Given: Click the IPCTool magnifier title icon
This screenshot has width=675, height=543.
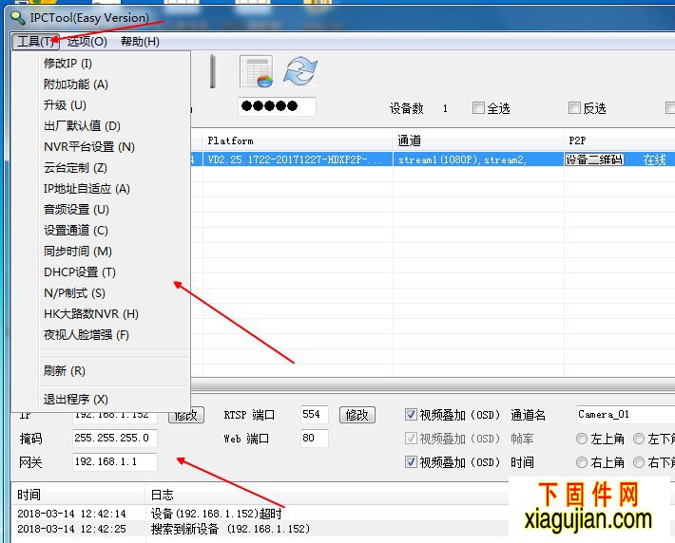Looking at the screenshot, I should (18, 18).
